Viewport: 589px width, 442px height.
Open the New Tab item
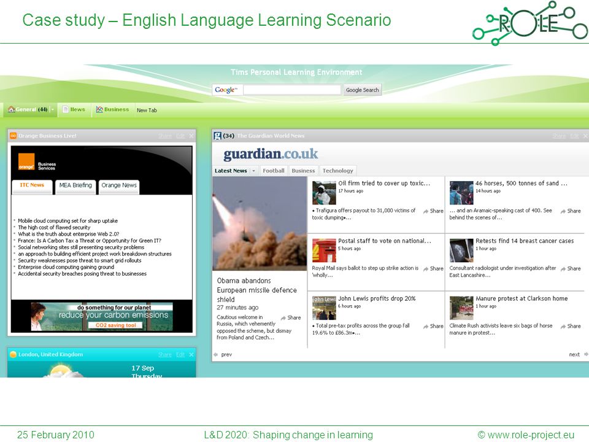[147, 110]
